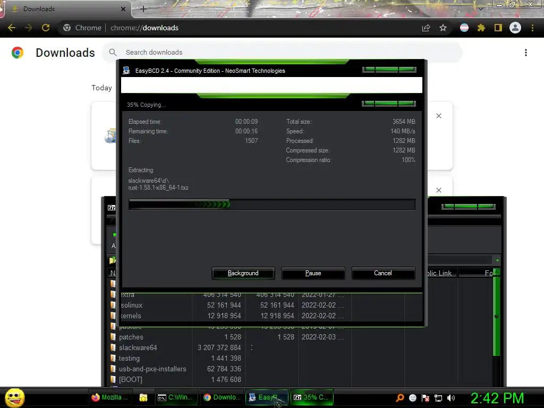
Task: Click the search magnifier icon in Downloads
Action: (x=113, y=53)
